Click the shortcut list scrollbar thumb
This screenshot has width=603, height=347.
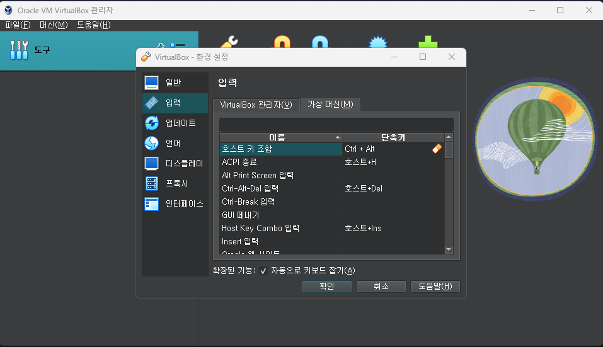coord(449,150)
